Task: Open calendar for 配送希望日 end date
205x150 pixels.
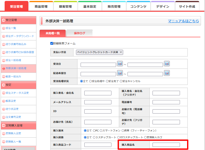Action: pos(167,73)
